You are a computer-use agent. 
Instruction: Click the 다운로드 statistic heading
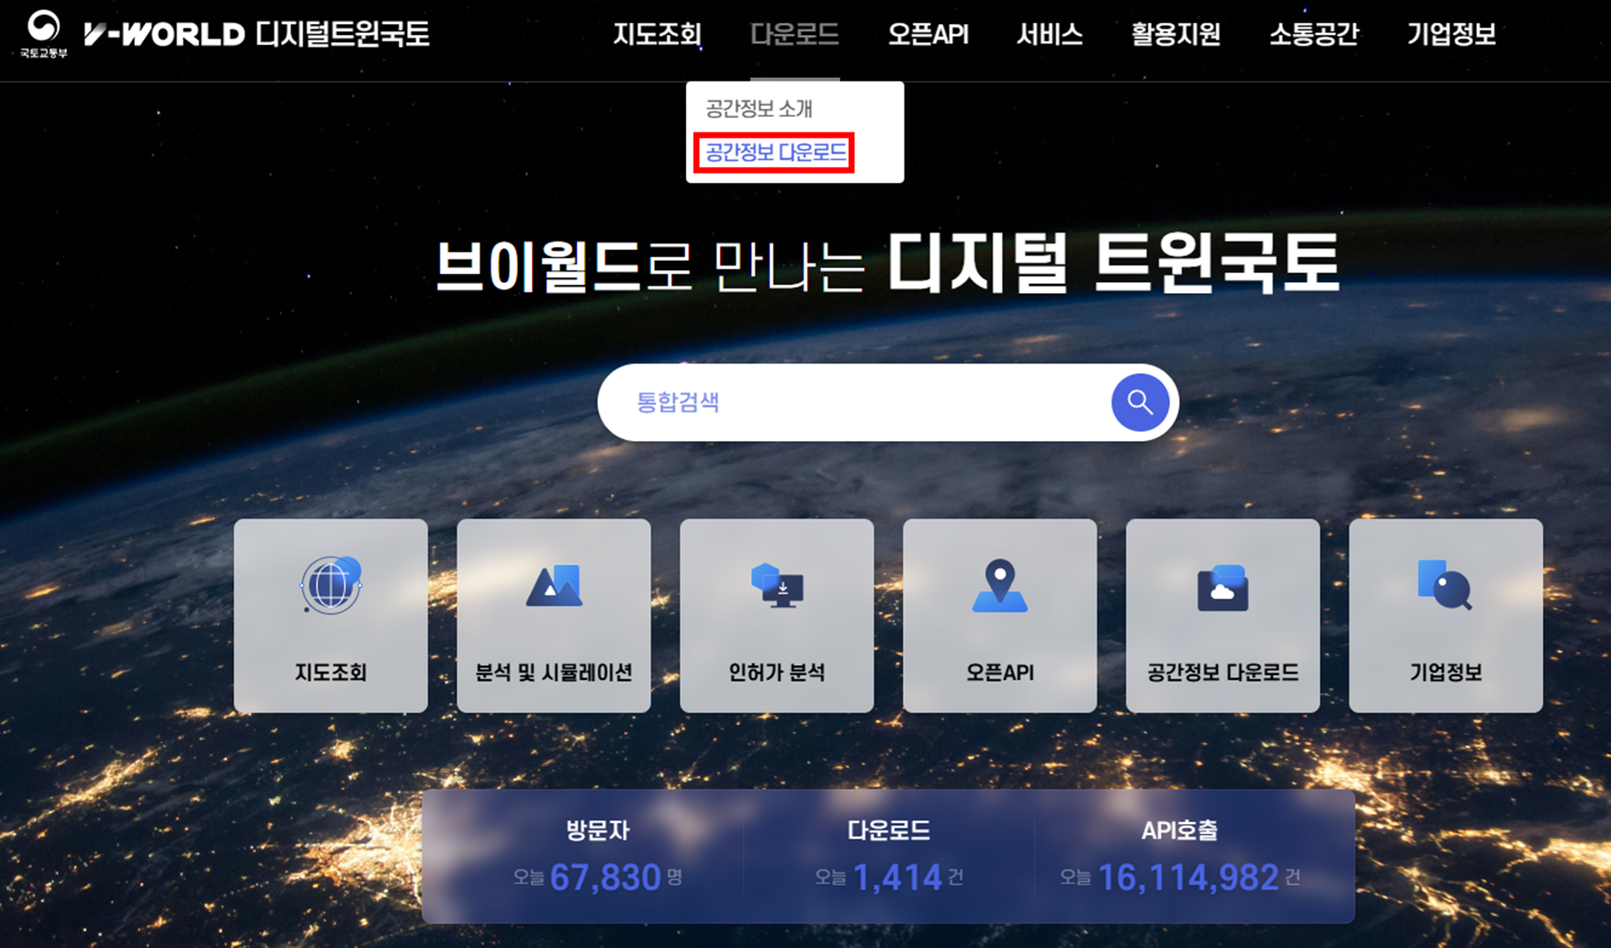[888, 830]
